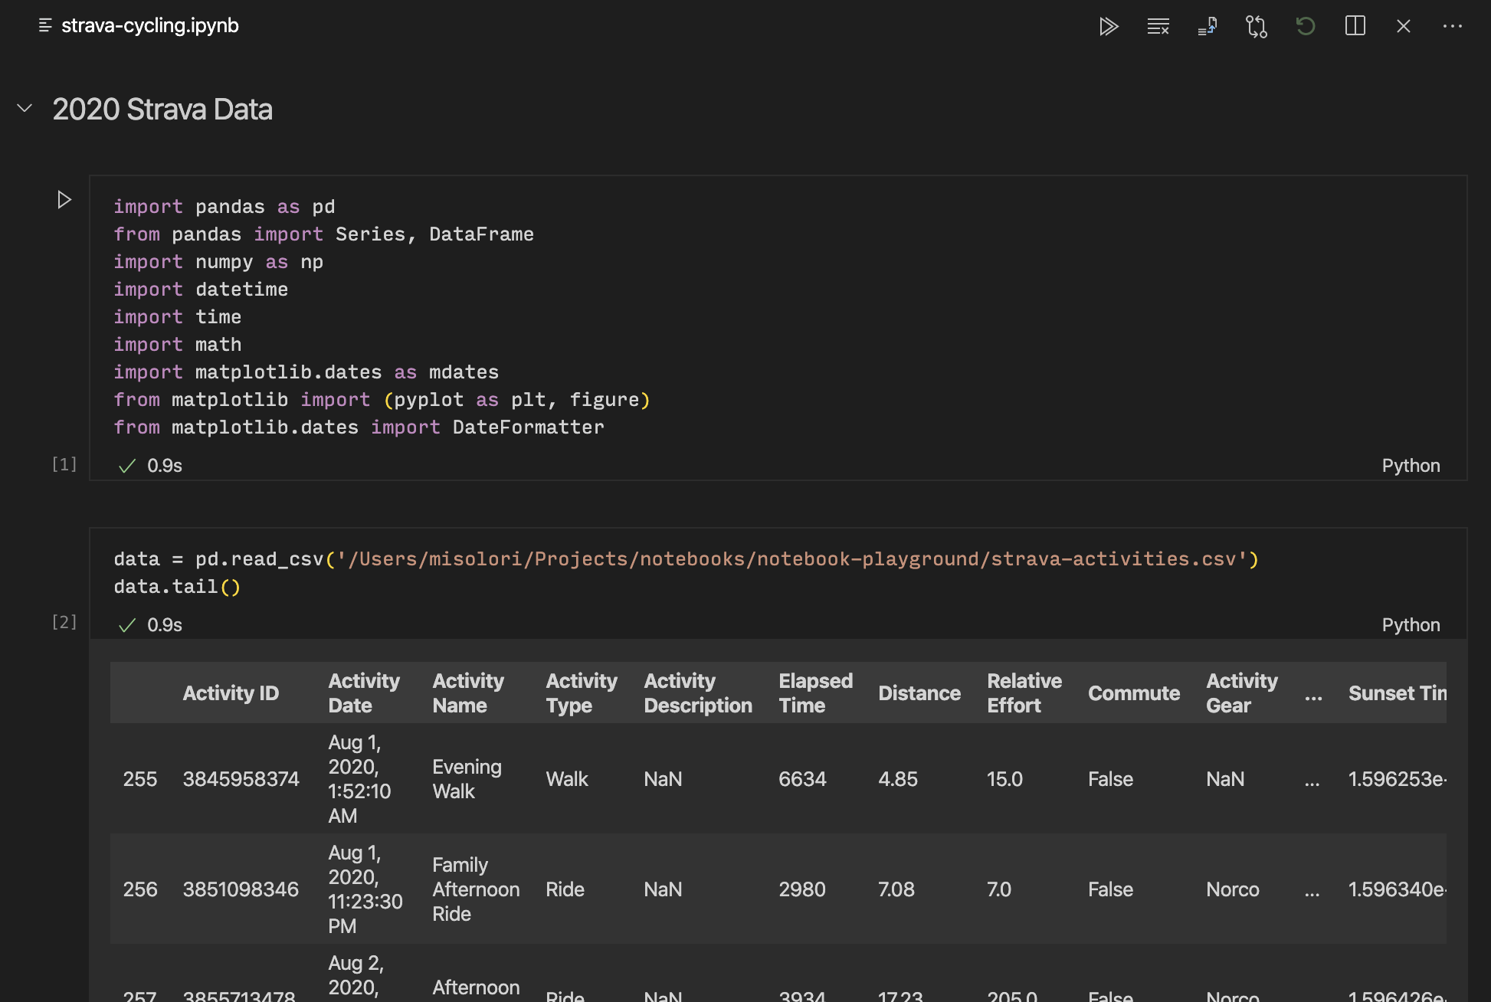Run the imports code cell

coord(64,199)
